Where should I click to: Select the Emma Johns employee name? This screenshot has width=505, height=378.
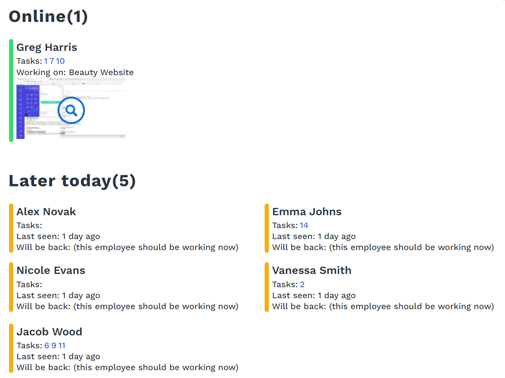(307, 212)
